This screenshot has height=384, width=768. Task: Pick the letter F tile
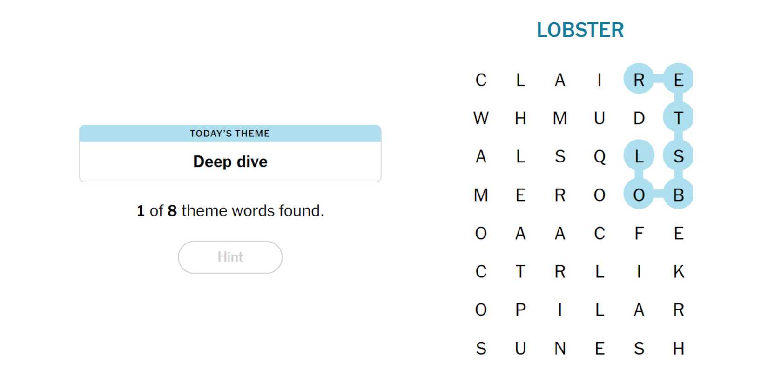coord(639,233)
